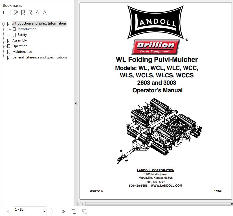Click the horizontal scrollbar left arrow
The image size is (233, 216).
point(82,204)
